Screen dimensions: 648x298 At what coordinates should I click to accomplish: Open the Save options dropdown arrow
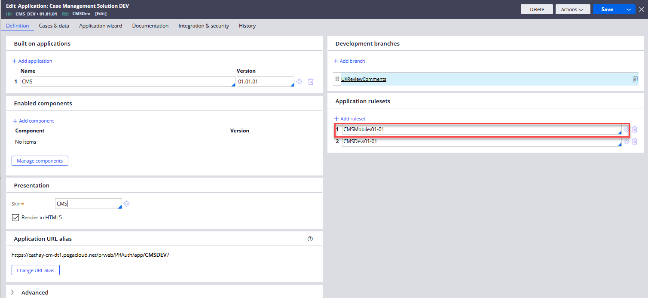point(629,9)
